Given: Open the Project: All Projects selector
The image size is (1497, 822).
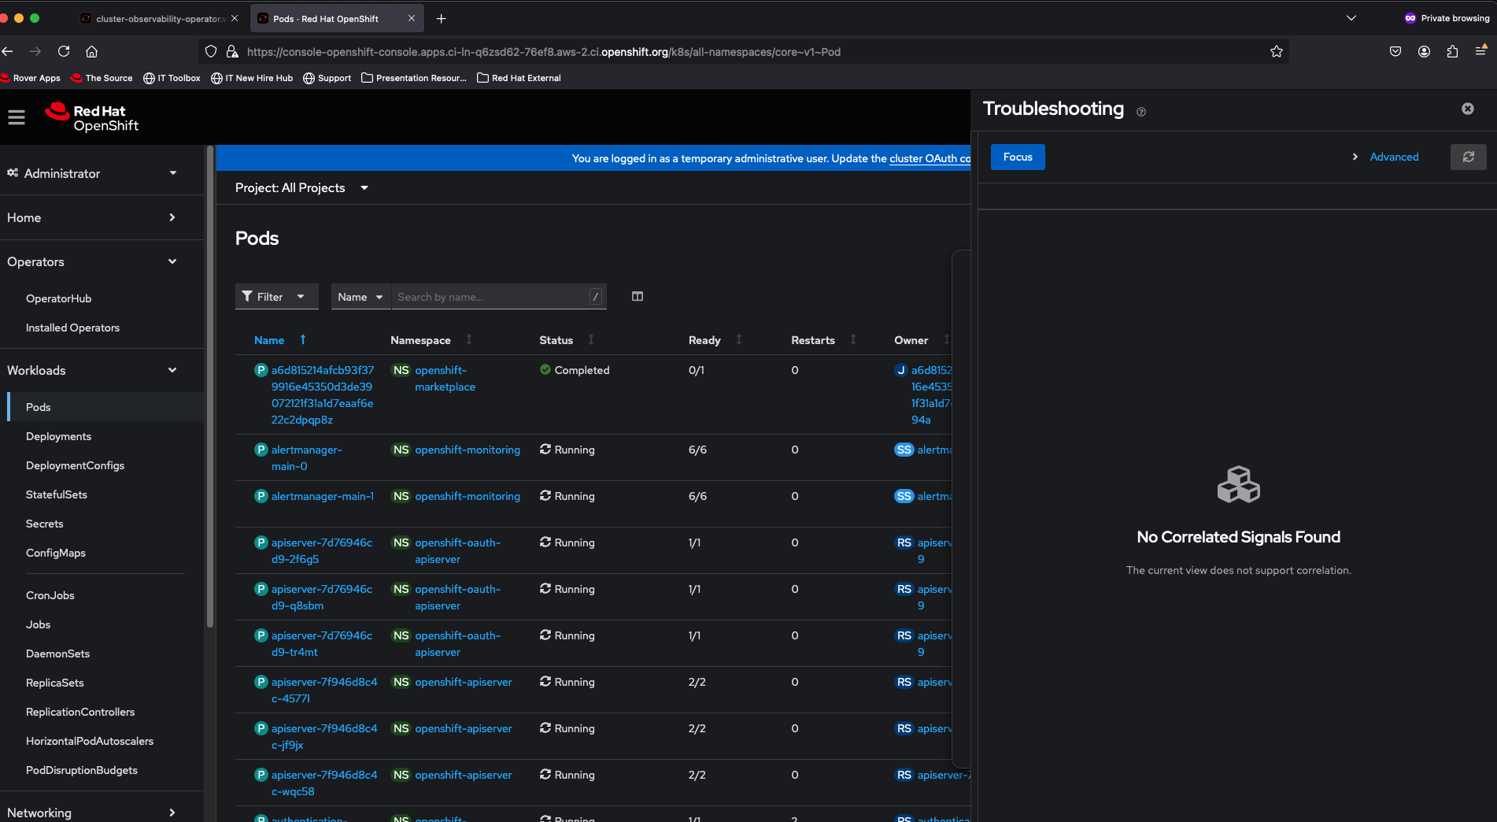Looking at the screenshot, I should [301, 188].
